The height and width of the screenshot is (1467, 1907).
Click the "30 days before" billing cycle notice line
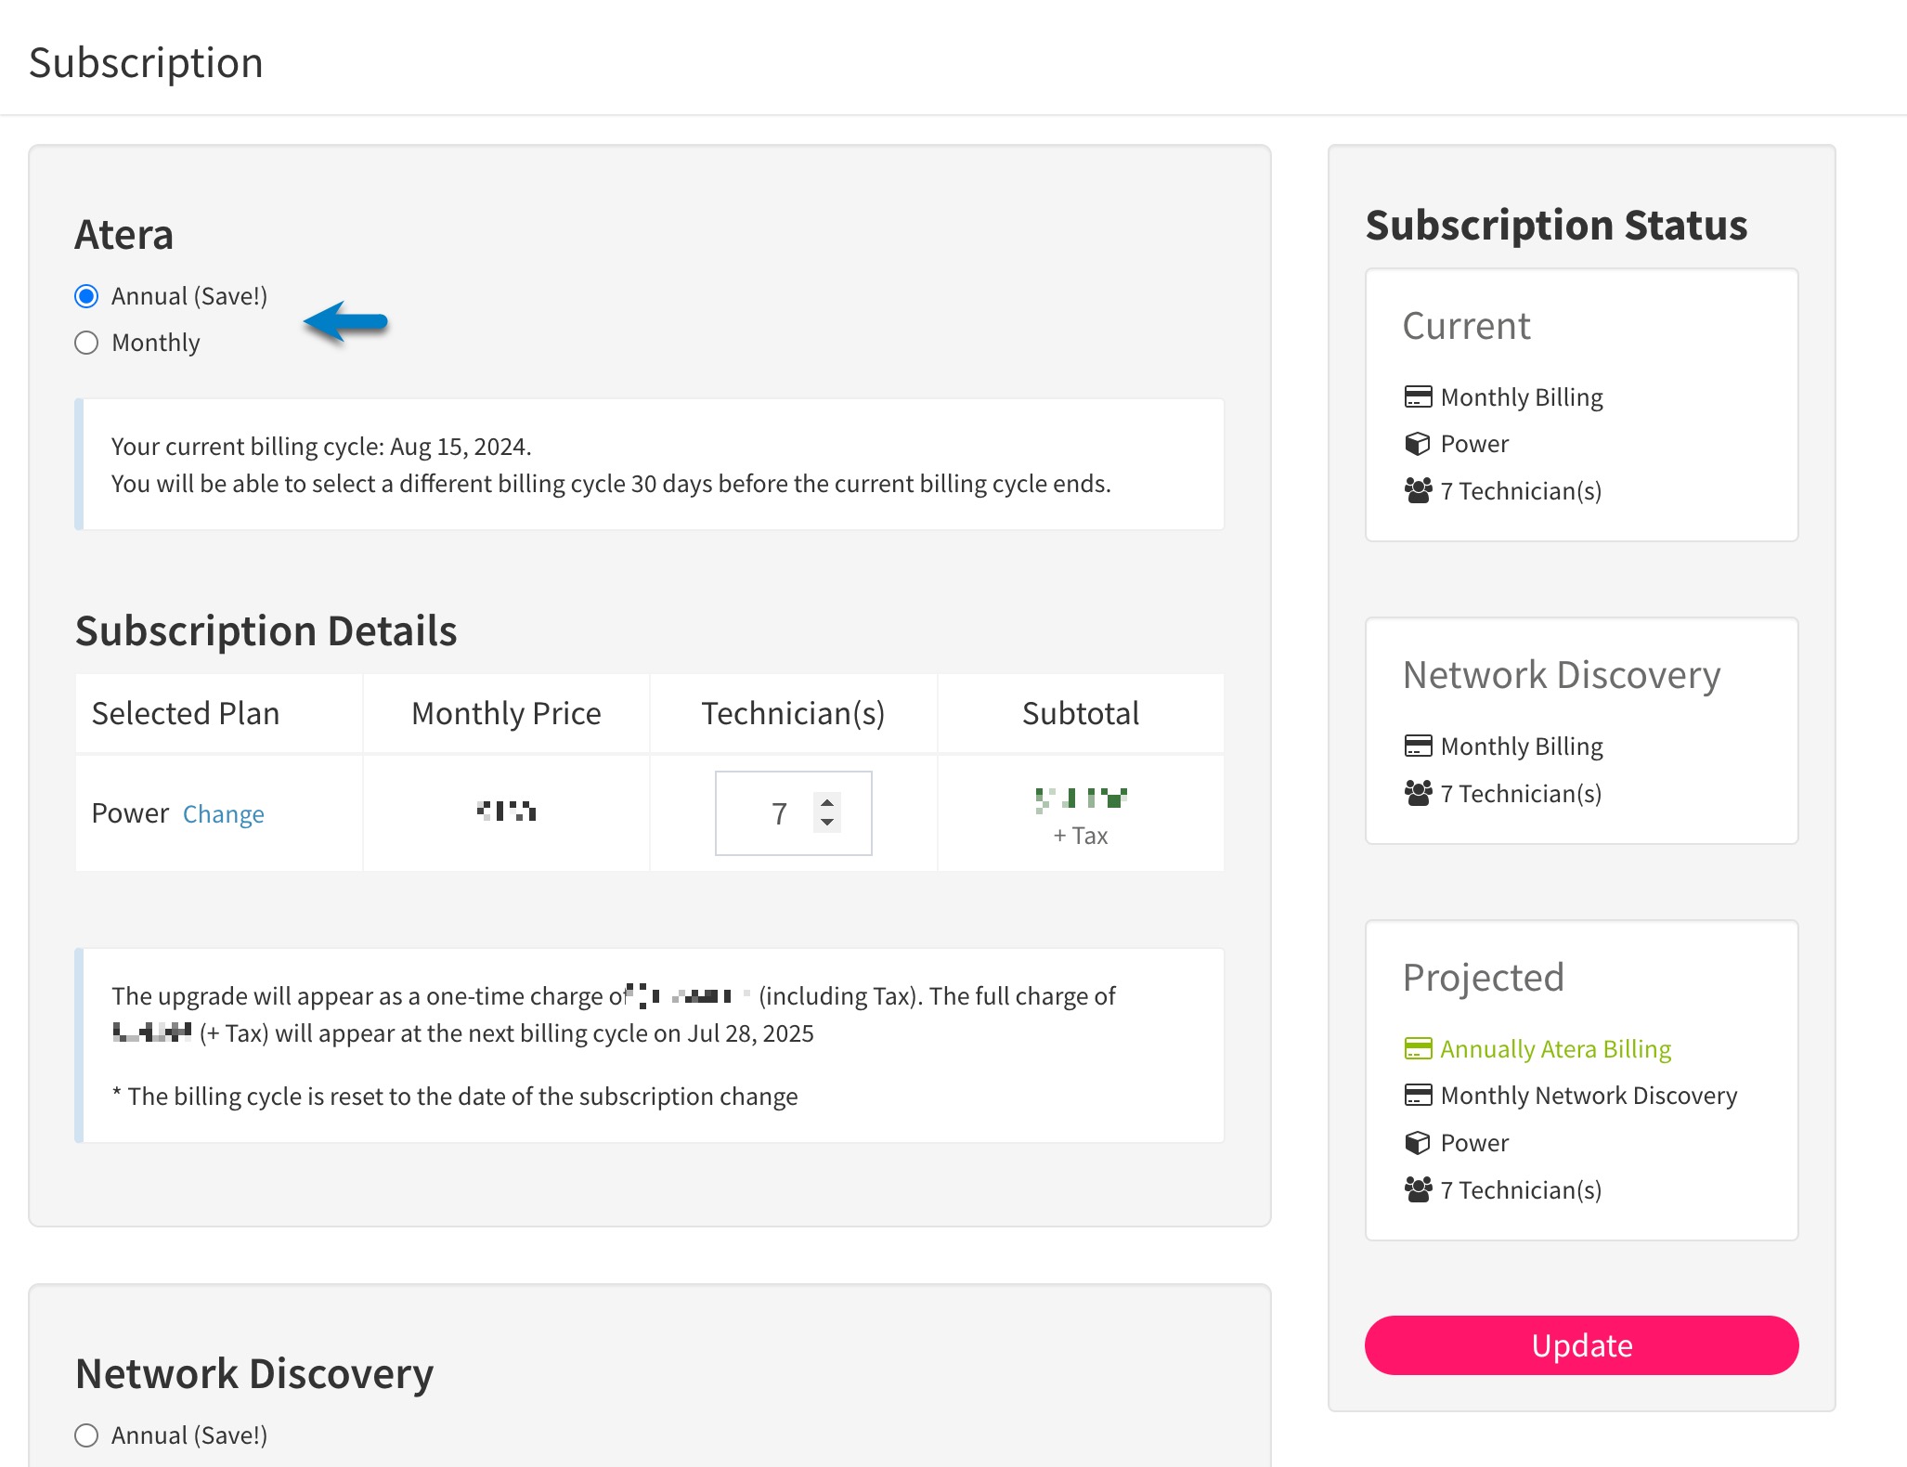click(611, 484)
